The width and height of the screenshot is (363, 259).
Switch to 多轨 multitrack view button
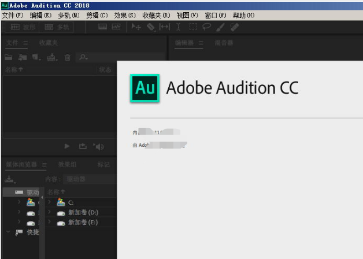point(57,27)
